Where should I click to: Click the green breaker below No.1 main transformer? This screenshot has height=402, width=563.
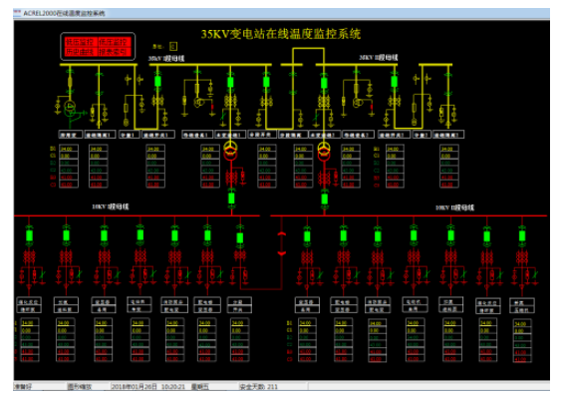(x=231, y=199)
